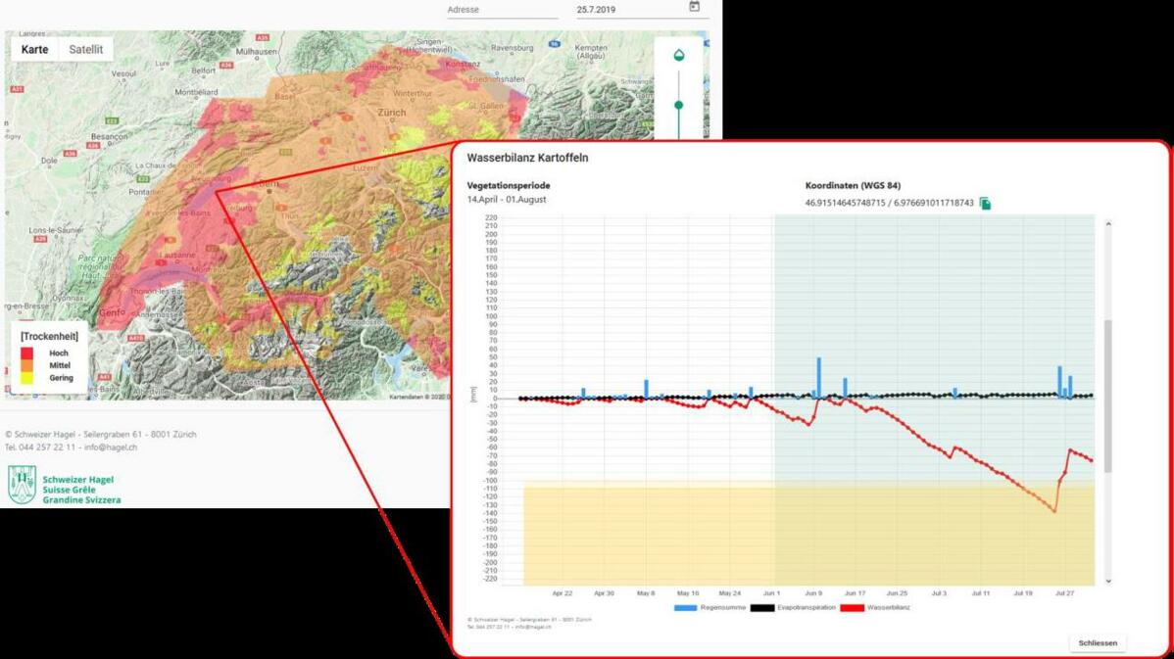Click into the Adresse input field

coord(502,10)
